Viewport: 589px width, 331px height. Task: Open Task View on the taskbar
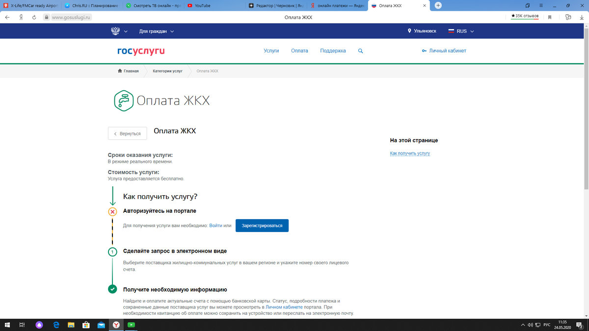[22, 325]
